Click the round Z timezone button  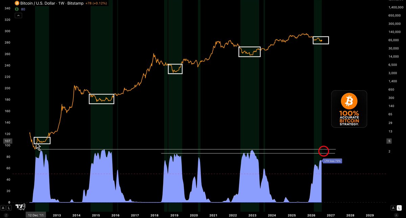pos(5,215)
